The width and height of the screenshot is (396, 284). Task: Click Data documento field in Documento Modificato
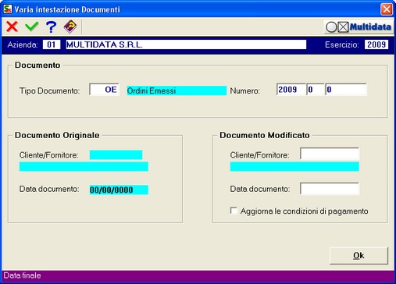pyautogui.click(x=330, y=189)
